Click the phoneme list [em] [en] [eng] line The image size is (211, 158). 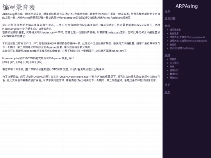pos(22,62)
